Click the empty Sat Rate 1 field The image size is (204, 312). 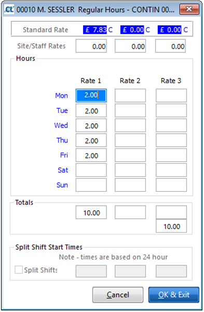coord(91,170)
